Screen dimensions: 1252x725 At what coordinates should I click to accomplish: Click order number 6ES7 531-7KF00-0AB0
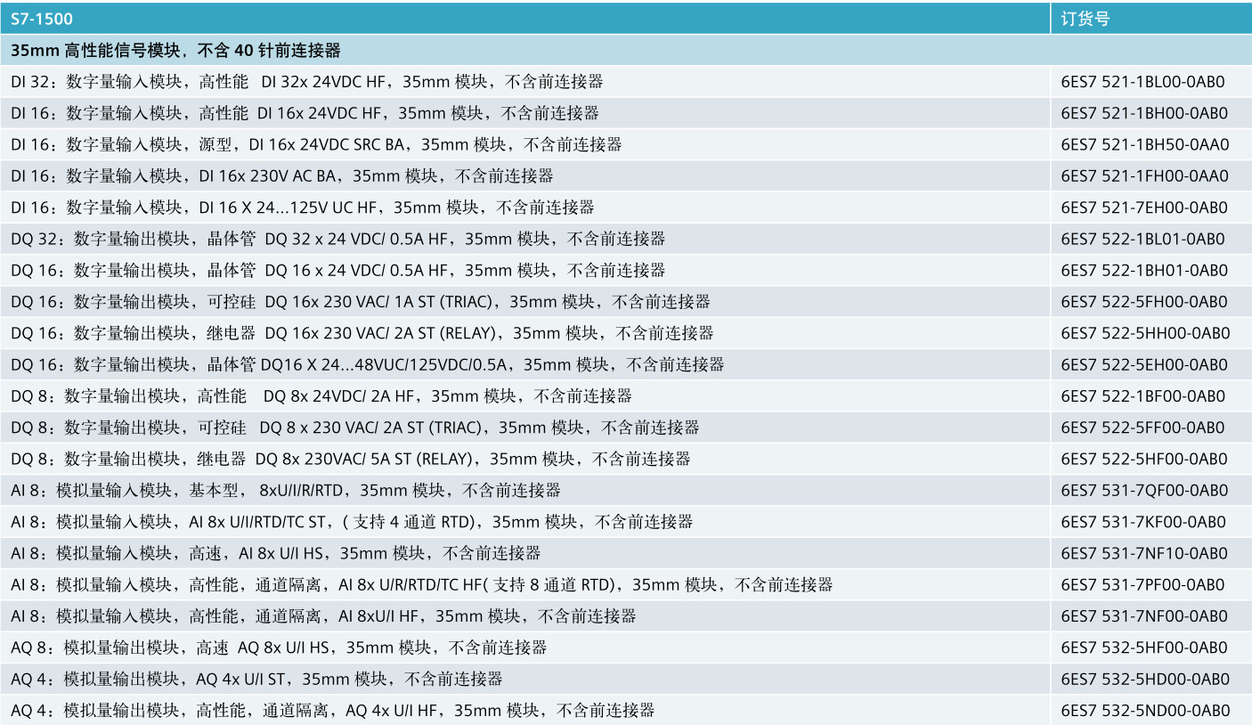[1143, 522]
